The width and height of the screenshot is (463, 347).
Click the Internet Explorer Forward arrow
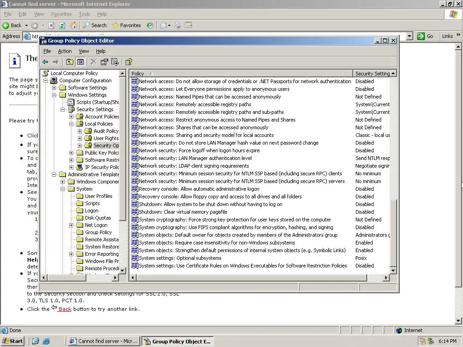pyautogui.click(x=34, y=25)
